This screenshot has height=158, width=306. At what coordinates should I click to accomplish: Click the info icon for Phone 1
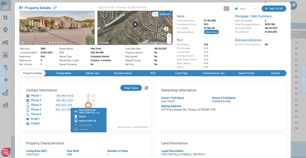coord(88,96)
